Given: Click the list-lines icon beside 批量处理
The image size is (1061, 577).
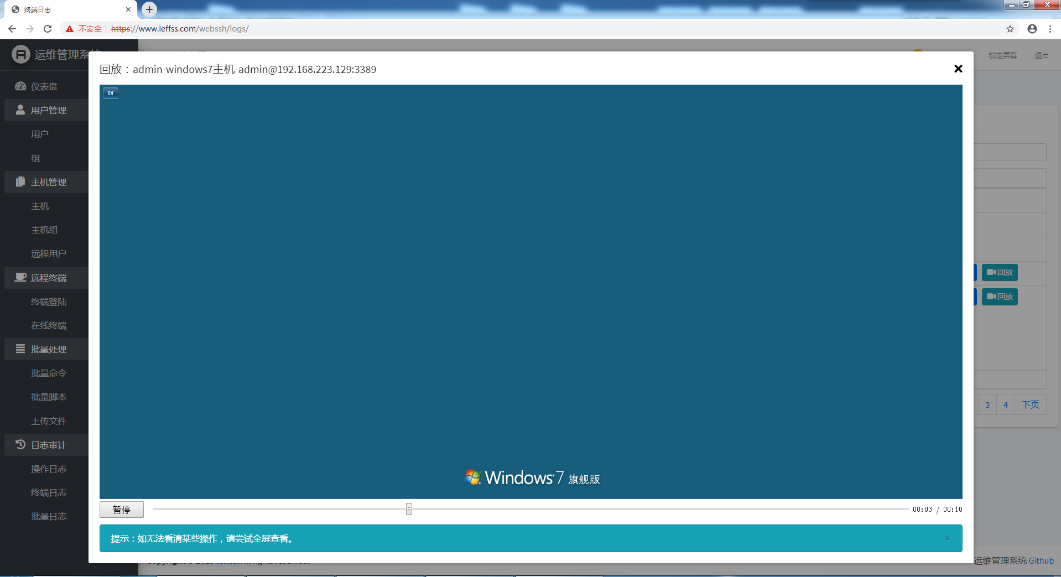Looking at the screenshot, I should tap(20, 349).
